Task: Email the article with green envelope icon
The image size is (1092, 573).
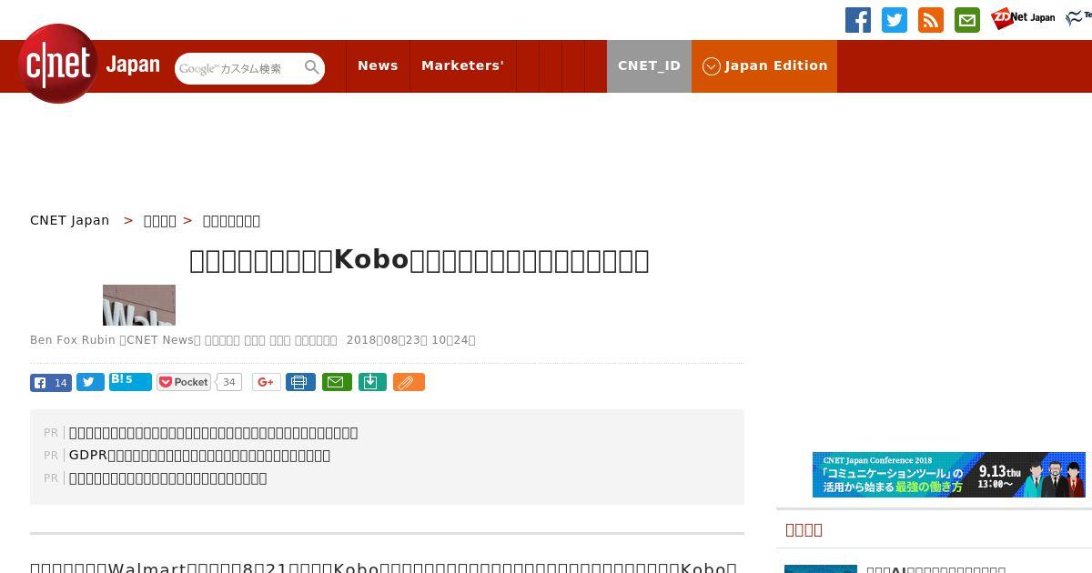Action: (337, 382)
